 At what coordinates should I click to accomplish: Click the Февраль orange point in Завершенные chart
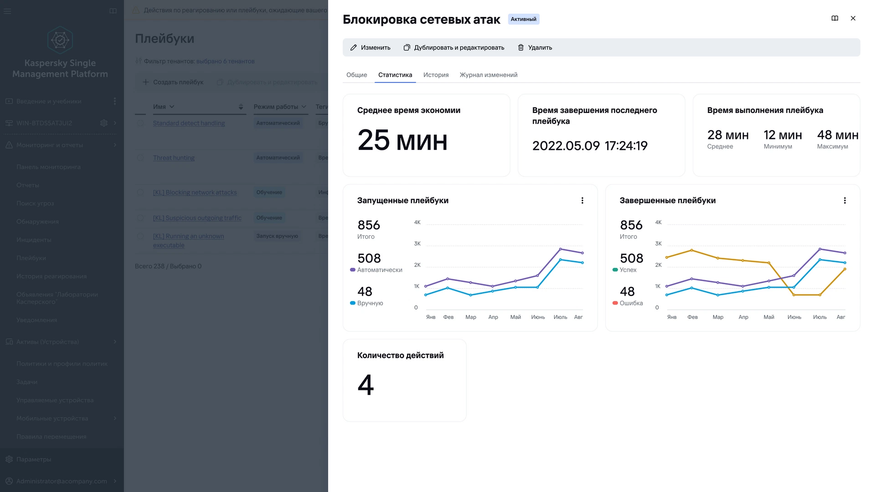(x=692, y=250)
